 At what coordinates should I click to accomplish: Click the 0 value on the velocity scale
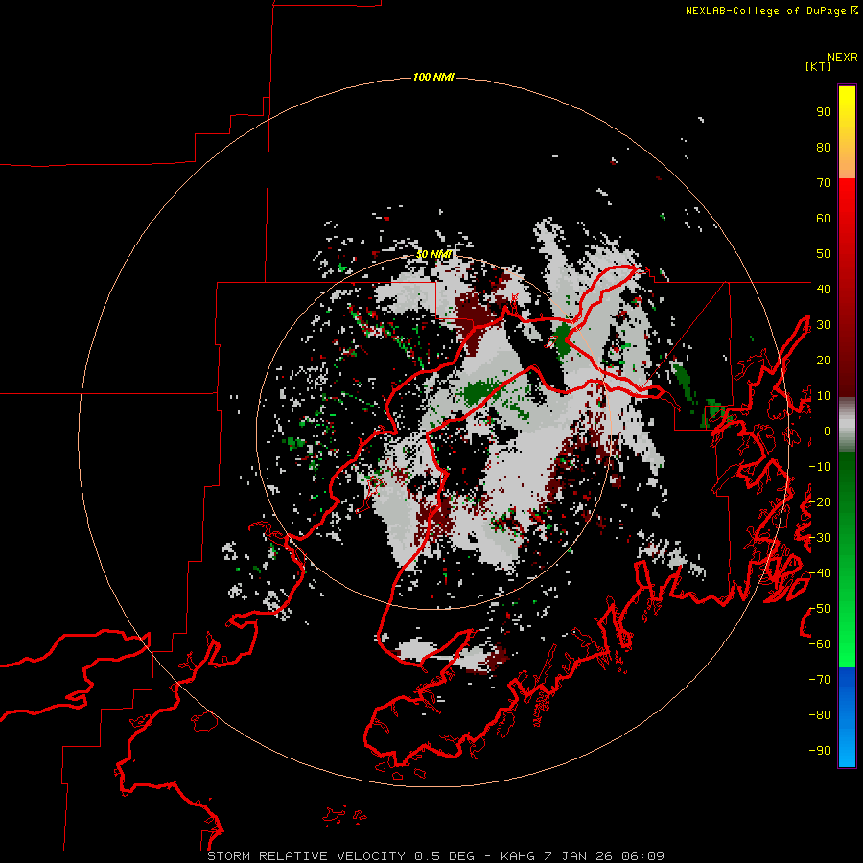tap(827, 431)
